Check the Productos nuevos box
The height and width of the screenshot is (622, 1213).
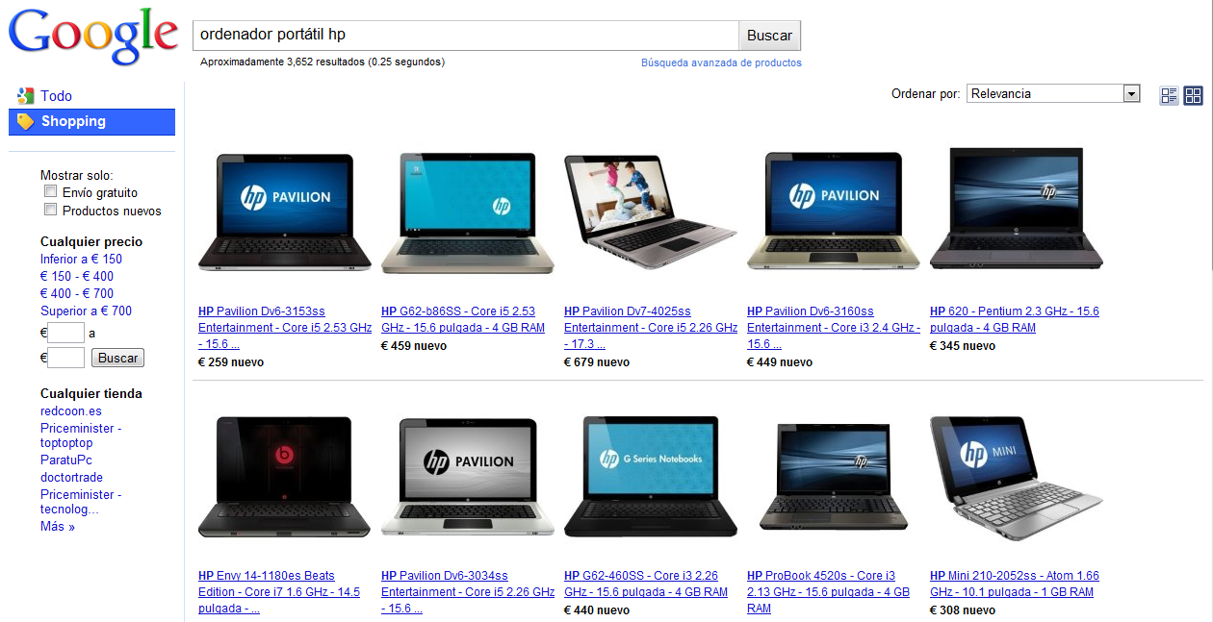click(51, 210)
